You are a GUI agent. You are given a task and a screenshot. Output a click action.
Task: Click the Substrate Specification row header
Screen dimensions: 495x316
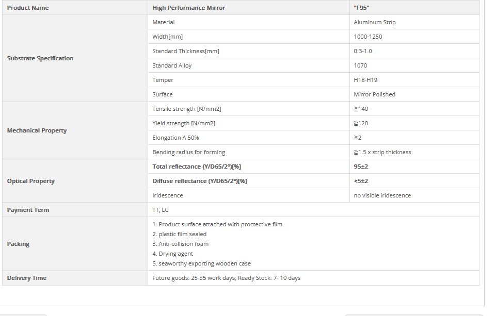40,58
